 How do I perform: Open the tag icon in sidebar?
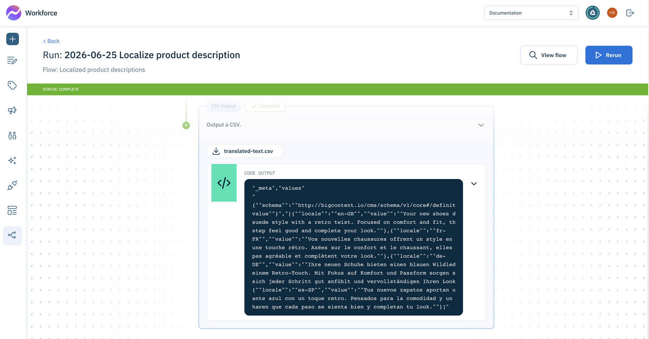coord(12,85)
